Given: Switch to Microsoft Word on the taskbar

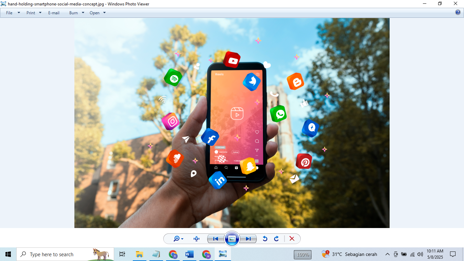Looking at the screenshot, I should [189, 254].
